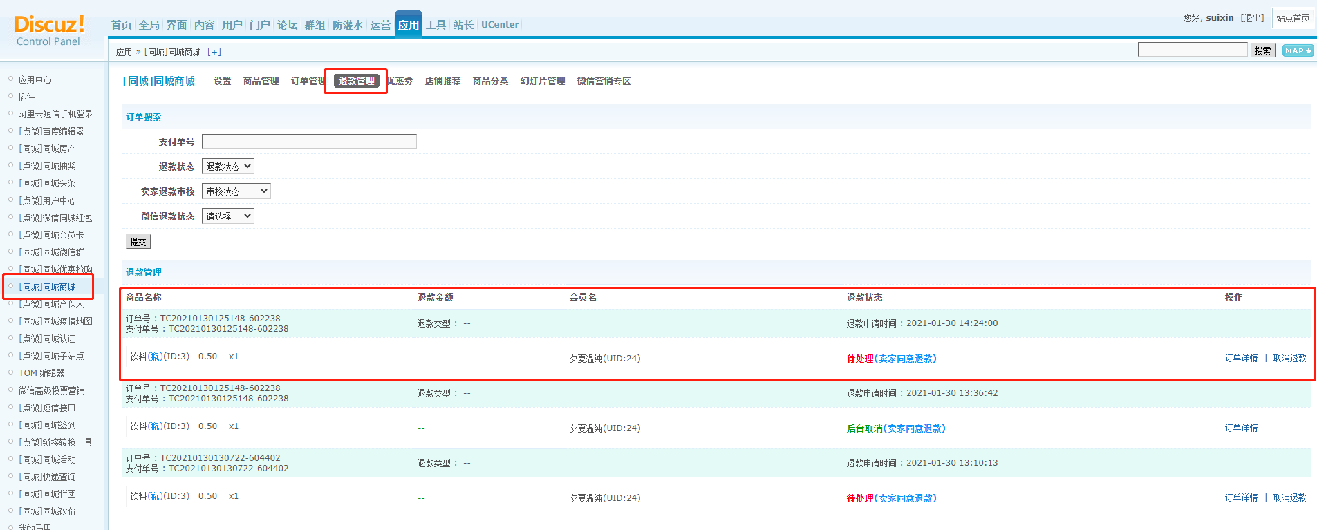Select [同城]同城商城 in the left sidebar
Image resolution: width=1317 pixels, height=530 pixels.
tap(47, 287)
